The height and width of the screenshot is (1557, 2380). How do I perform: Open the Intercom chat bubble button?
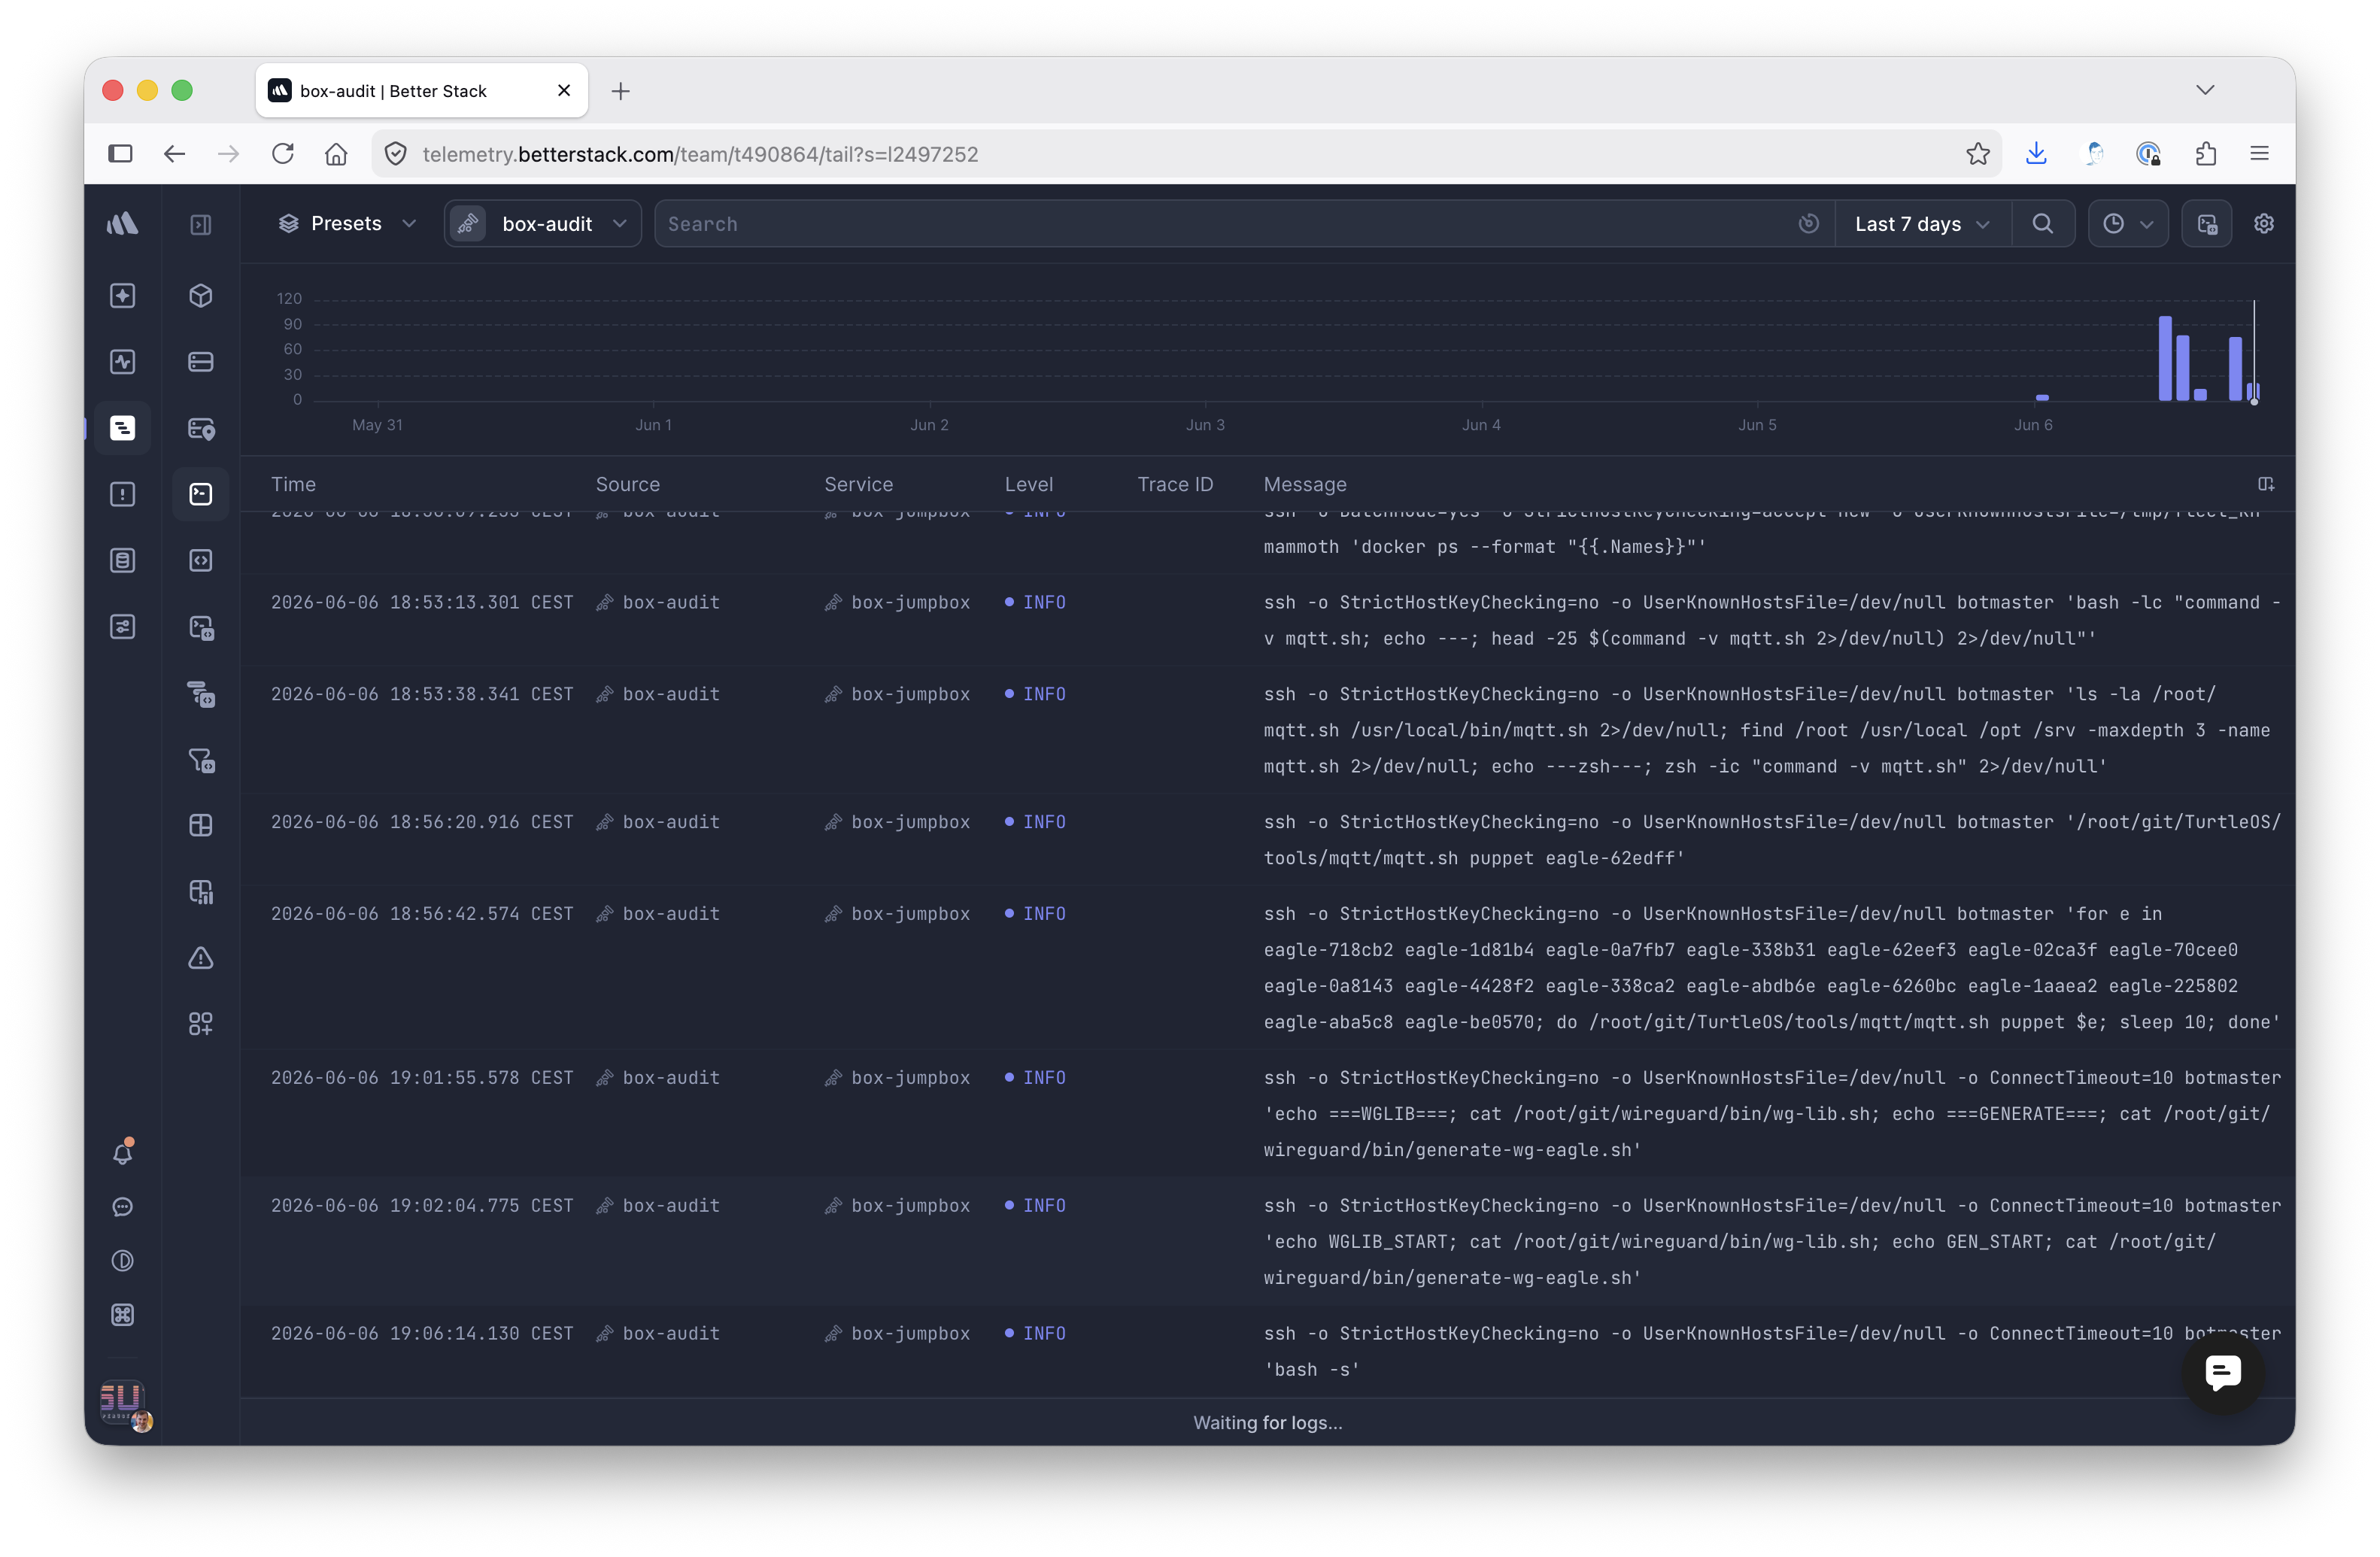2222,1372
